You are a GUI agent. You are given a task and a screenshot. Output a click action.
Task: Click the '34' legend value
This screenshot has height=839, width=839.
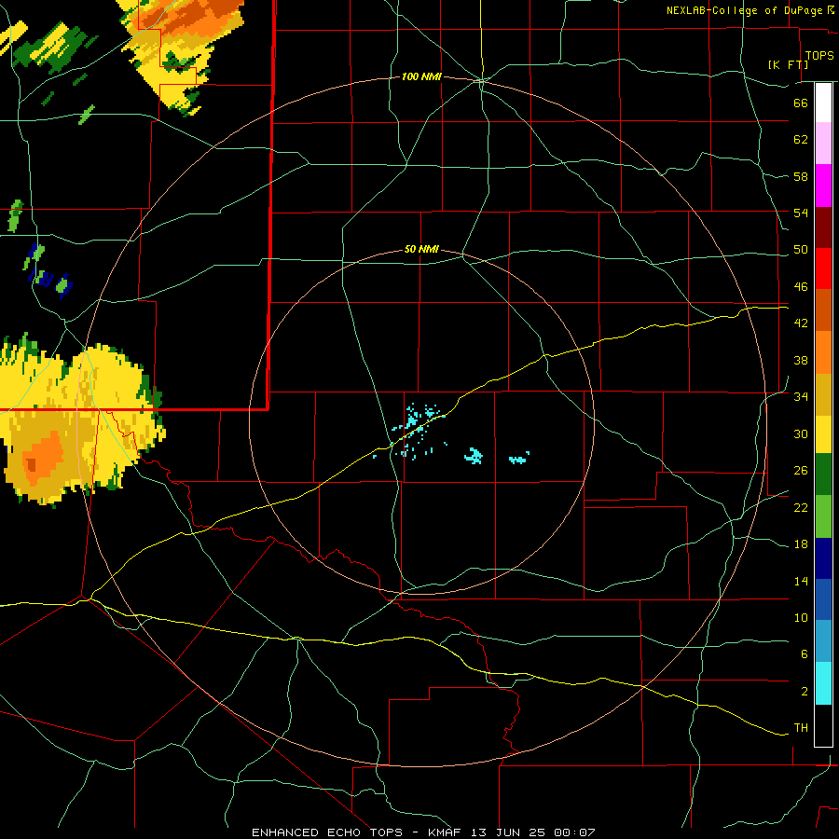tap(801, 397)
